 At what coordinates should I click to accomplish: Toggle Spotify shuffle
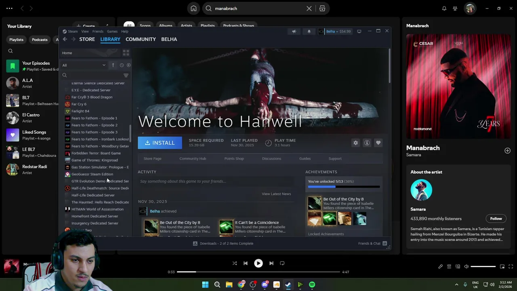235,263
